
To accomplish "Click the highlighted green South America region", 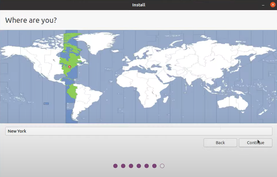I will click(72, 91).
